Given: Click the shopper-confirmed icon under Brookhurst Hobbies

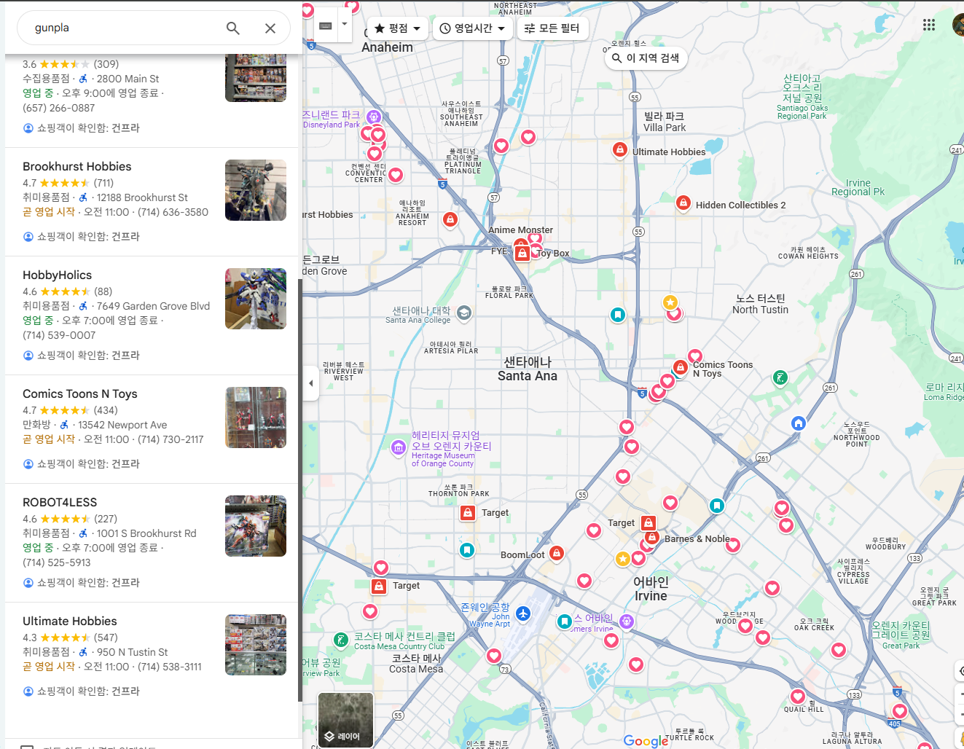Looking at the screenshot, I should [x=28, y=237].
